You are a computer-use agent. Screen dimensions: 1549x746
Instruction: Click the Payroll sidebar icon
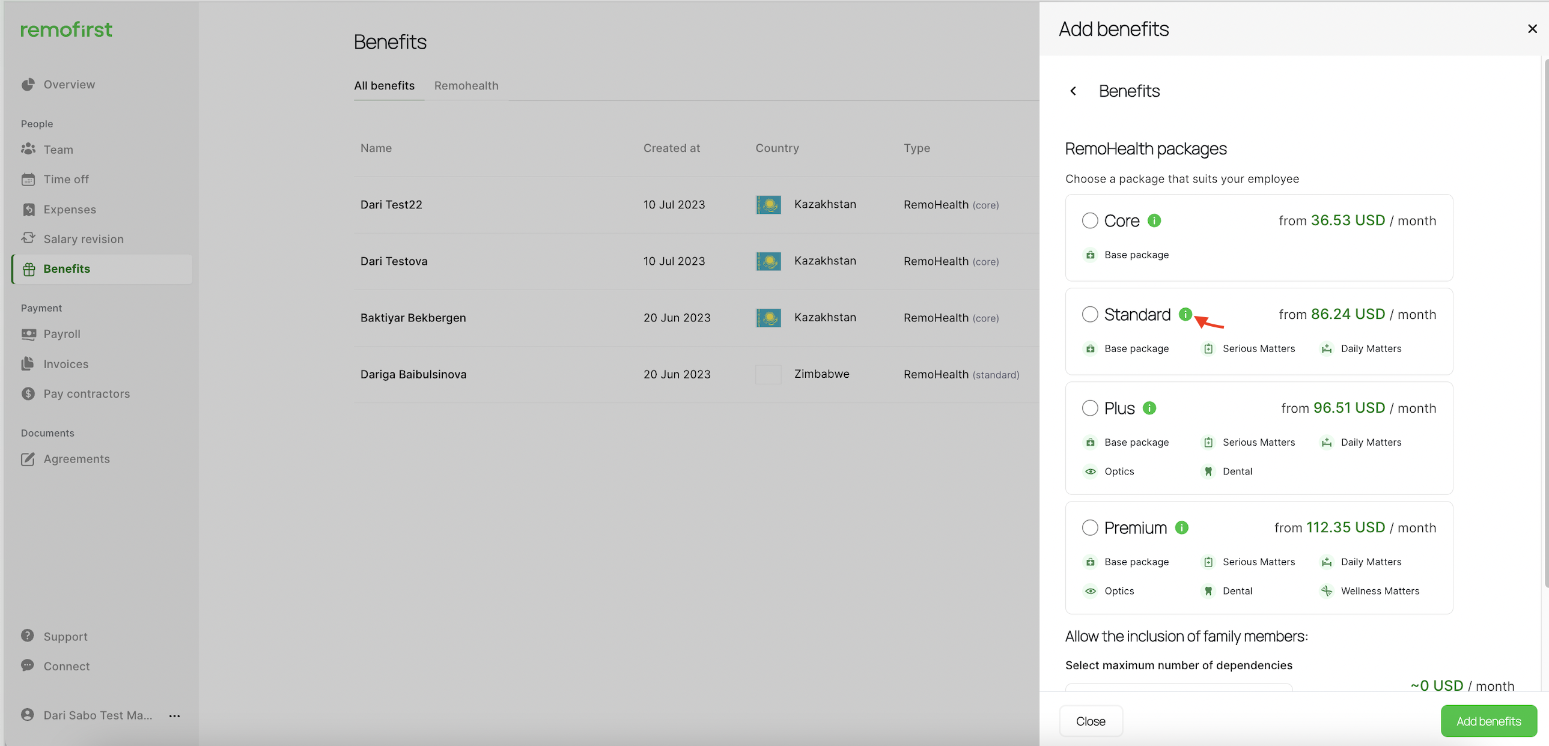28,333
